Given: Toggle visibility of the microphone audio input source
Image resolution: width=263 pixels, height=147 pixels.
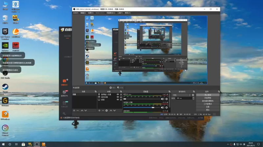Looking at the screenshot, I should click(x=118, y=94).
